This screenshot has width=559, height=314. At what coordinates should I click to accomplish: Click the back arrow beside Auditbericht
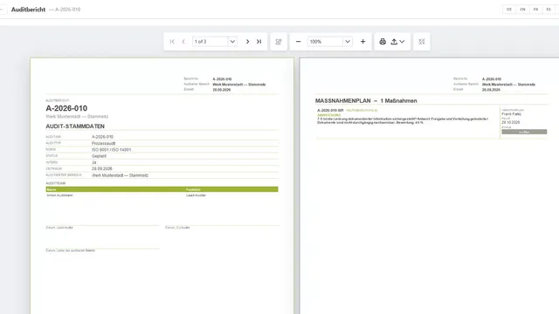[2, 10]
